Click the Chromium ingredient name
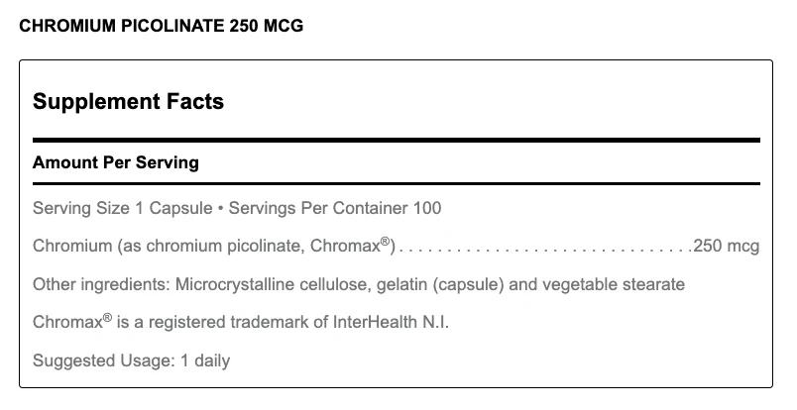Screen dimensions: 797x410 (72, 246)
